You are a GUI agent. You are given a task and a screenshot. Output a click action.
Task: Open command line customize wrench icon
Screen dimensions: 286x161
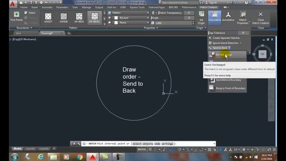[79, 144]
